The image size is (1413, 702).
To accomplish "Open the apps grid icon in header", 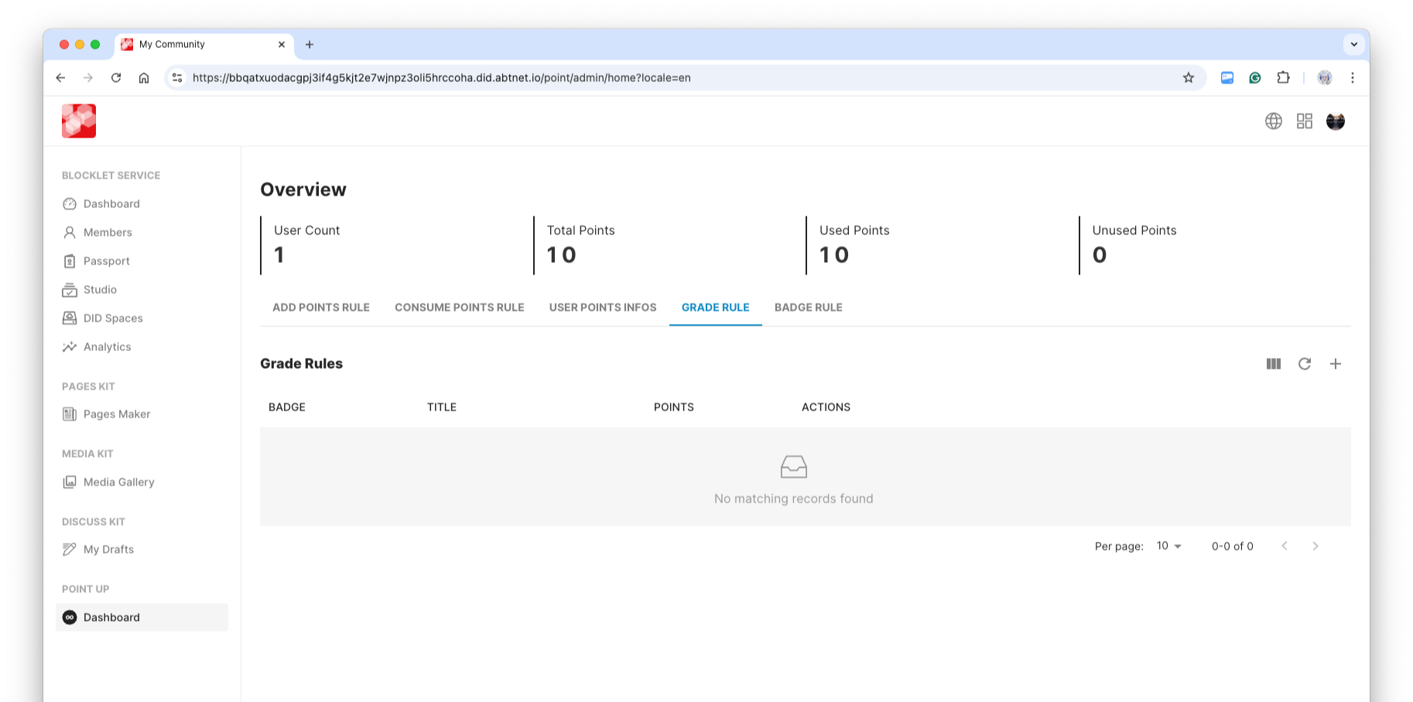I will coord(1304,121).
